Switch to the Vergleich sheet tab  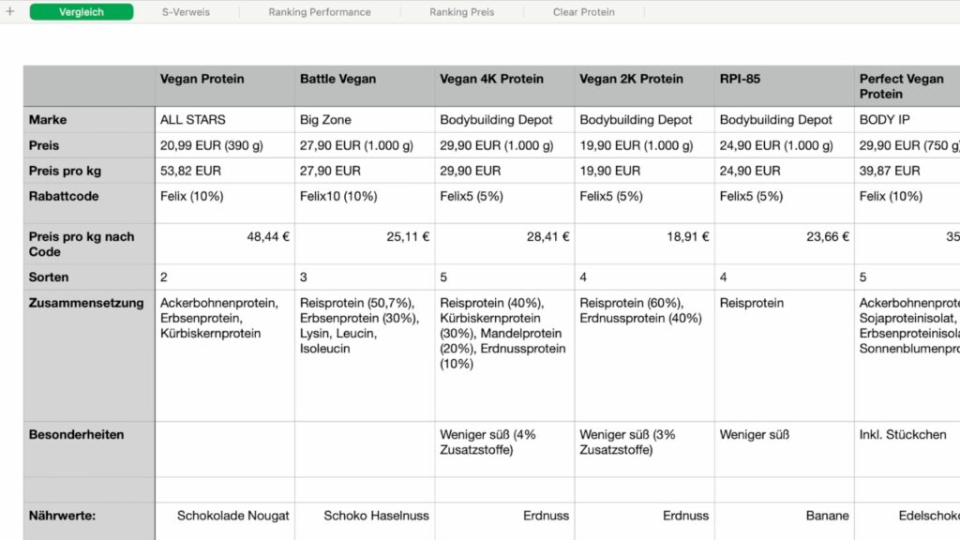coord(82,11)
